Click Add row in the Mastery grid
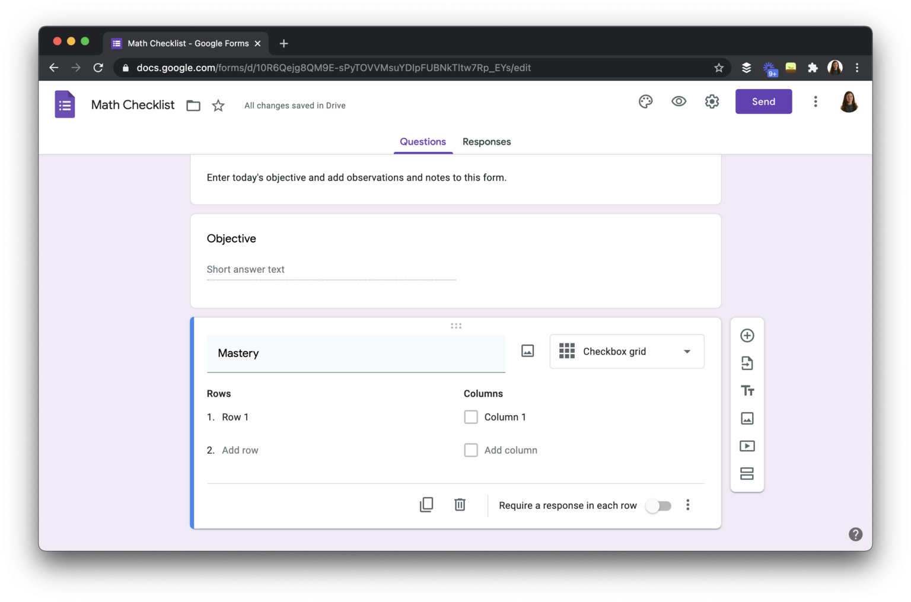Image resolution: width=911 pixels, height=602 pixels. (240, 450)
